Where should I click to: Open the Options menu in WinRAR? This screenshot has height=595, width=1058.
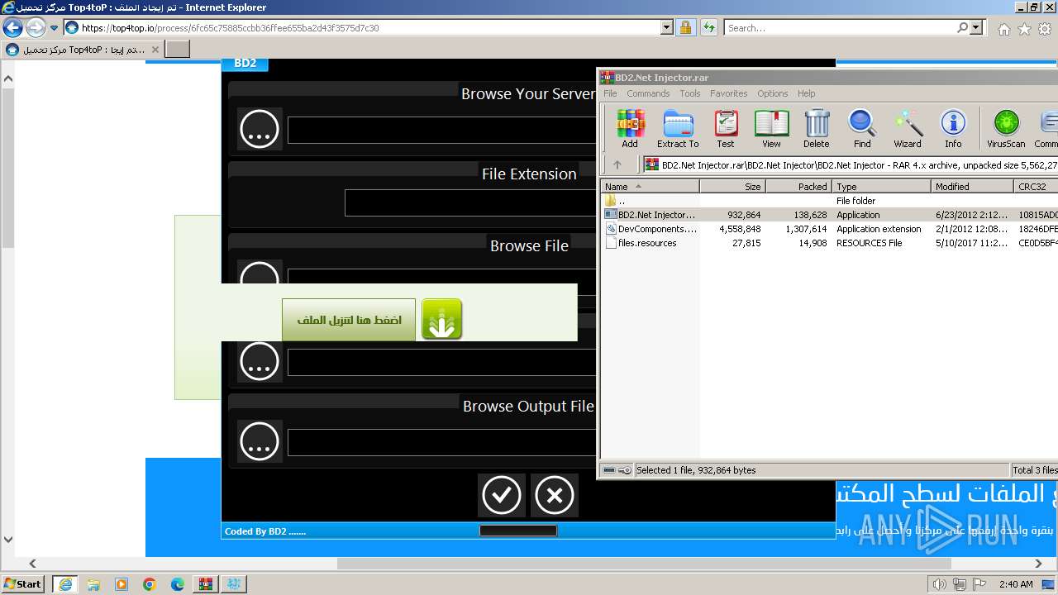pyautogui.click(x=772, y=93)
